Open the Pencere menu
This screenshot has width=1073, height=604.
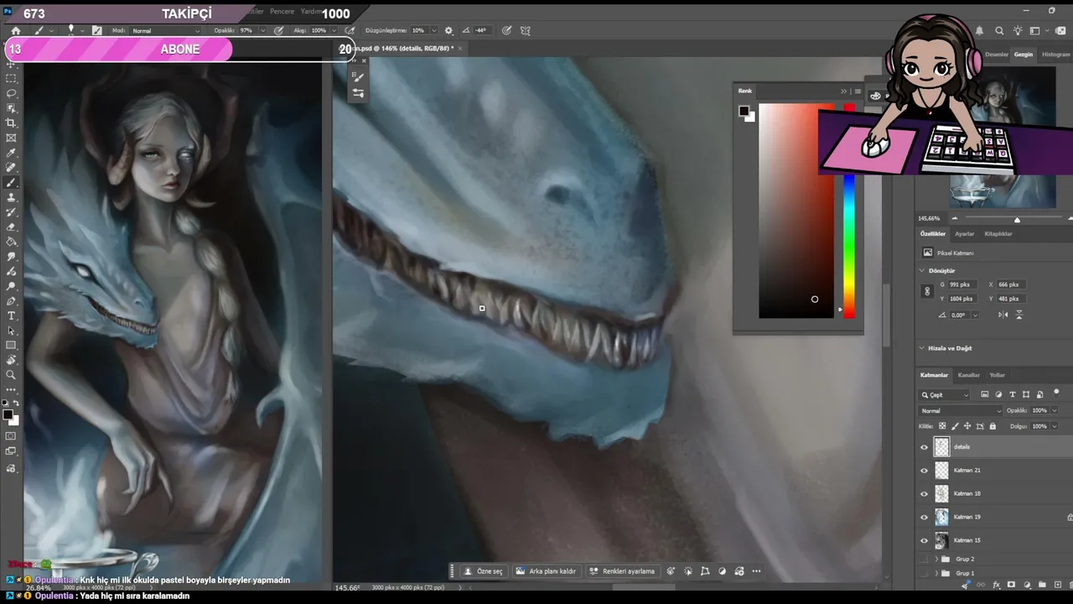[282, 12]
